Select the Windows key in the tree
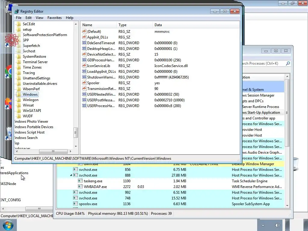Viewport: 308px width, 231px height. [30, 94]
